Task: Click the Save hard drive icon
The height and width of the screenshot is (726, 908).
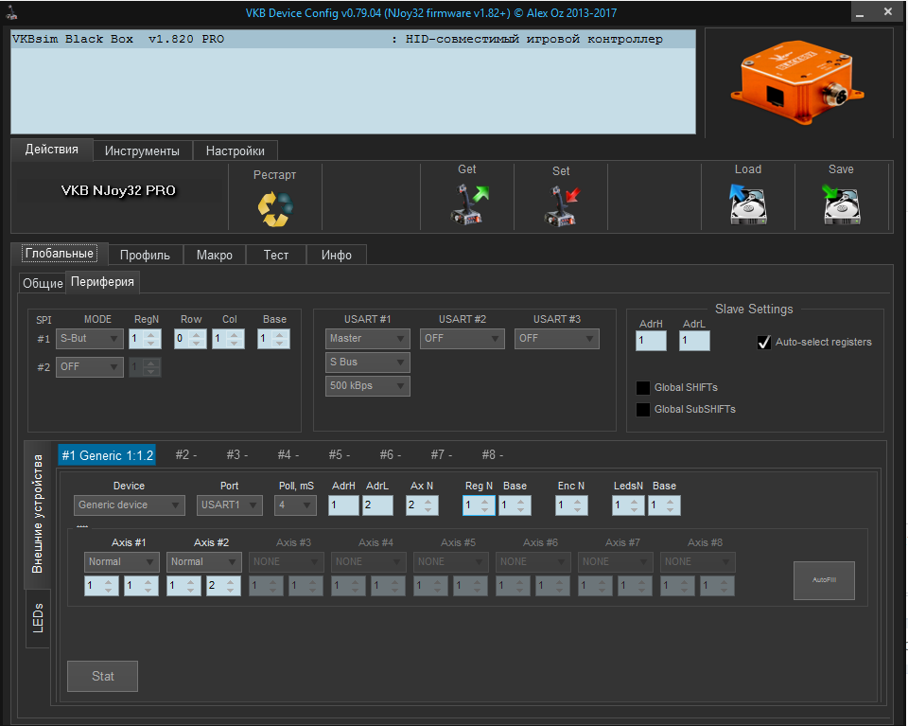Action: pyautogui.click(x=841, y=204)
